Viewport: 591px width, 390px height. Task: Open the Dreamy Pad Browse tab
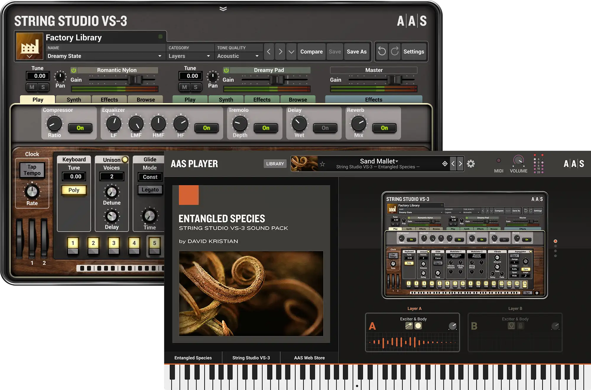pyautogui.click(x=298, y=100)
